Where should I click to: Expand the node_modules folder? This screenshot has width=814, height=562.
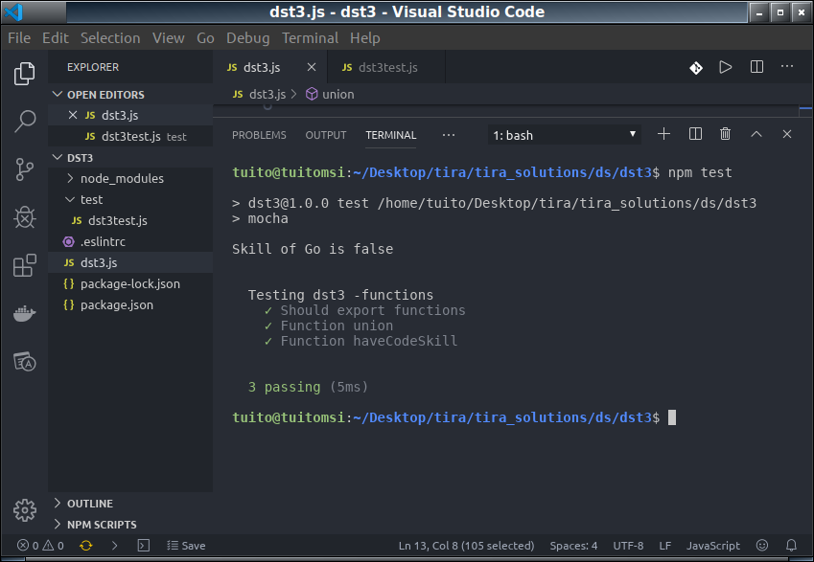[x=122, y=178]
